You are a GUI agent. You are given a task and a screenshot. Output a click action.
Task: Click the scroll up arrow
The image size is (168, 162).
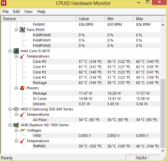[163, 25]
